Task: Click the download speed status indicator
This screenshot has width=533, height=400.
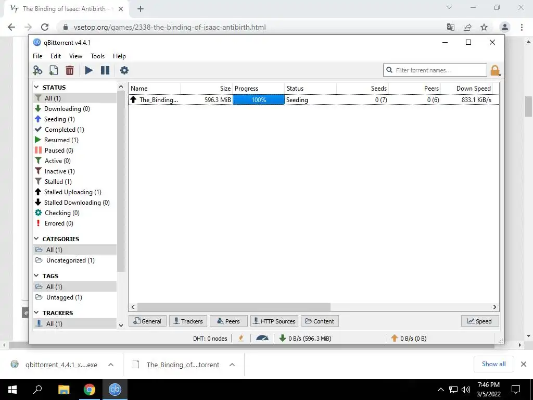Action: click(305, 339)
